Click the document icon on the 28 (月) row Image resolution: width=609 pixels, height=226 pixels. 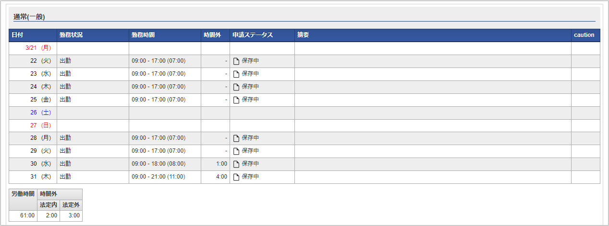[x=236, y=138]
